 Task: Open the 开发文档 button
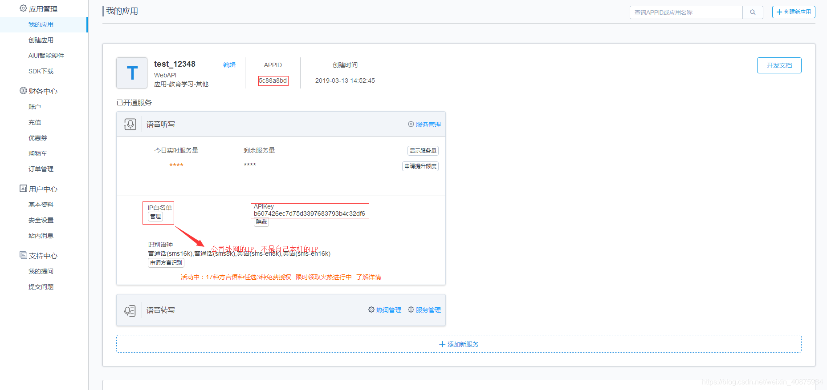coord(779,65)
